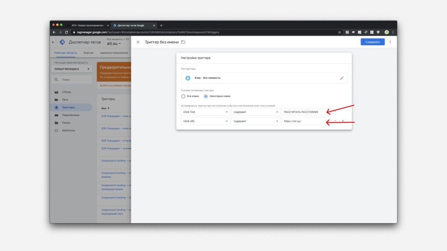The height and width of the screenshot is (251, 447).
Task: Click the 'РАССЧИТАТЬ РАССТОЯНИЕ' value field
Action: 306,112
